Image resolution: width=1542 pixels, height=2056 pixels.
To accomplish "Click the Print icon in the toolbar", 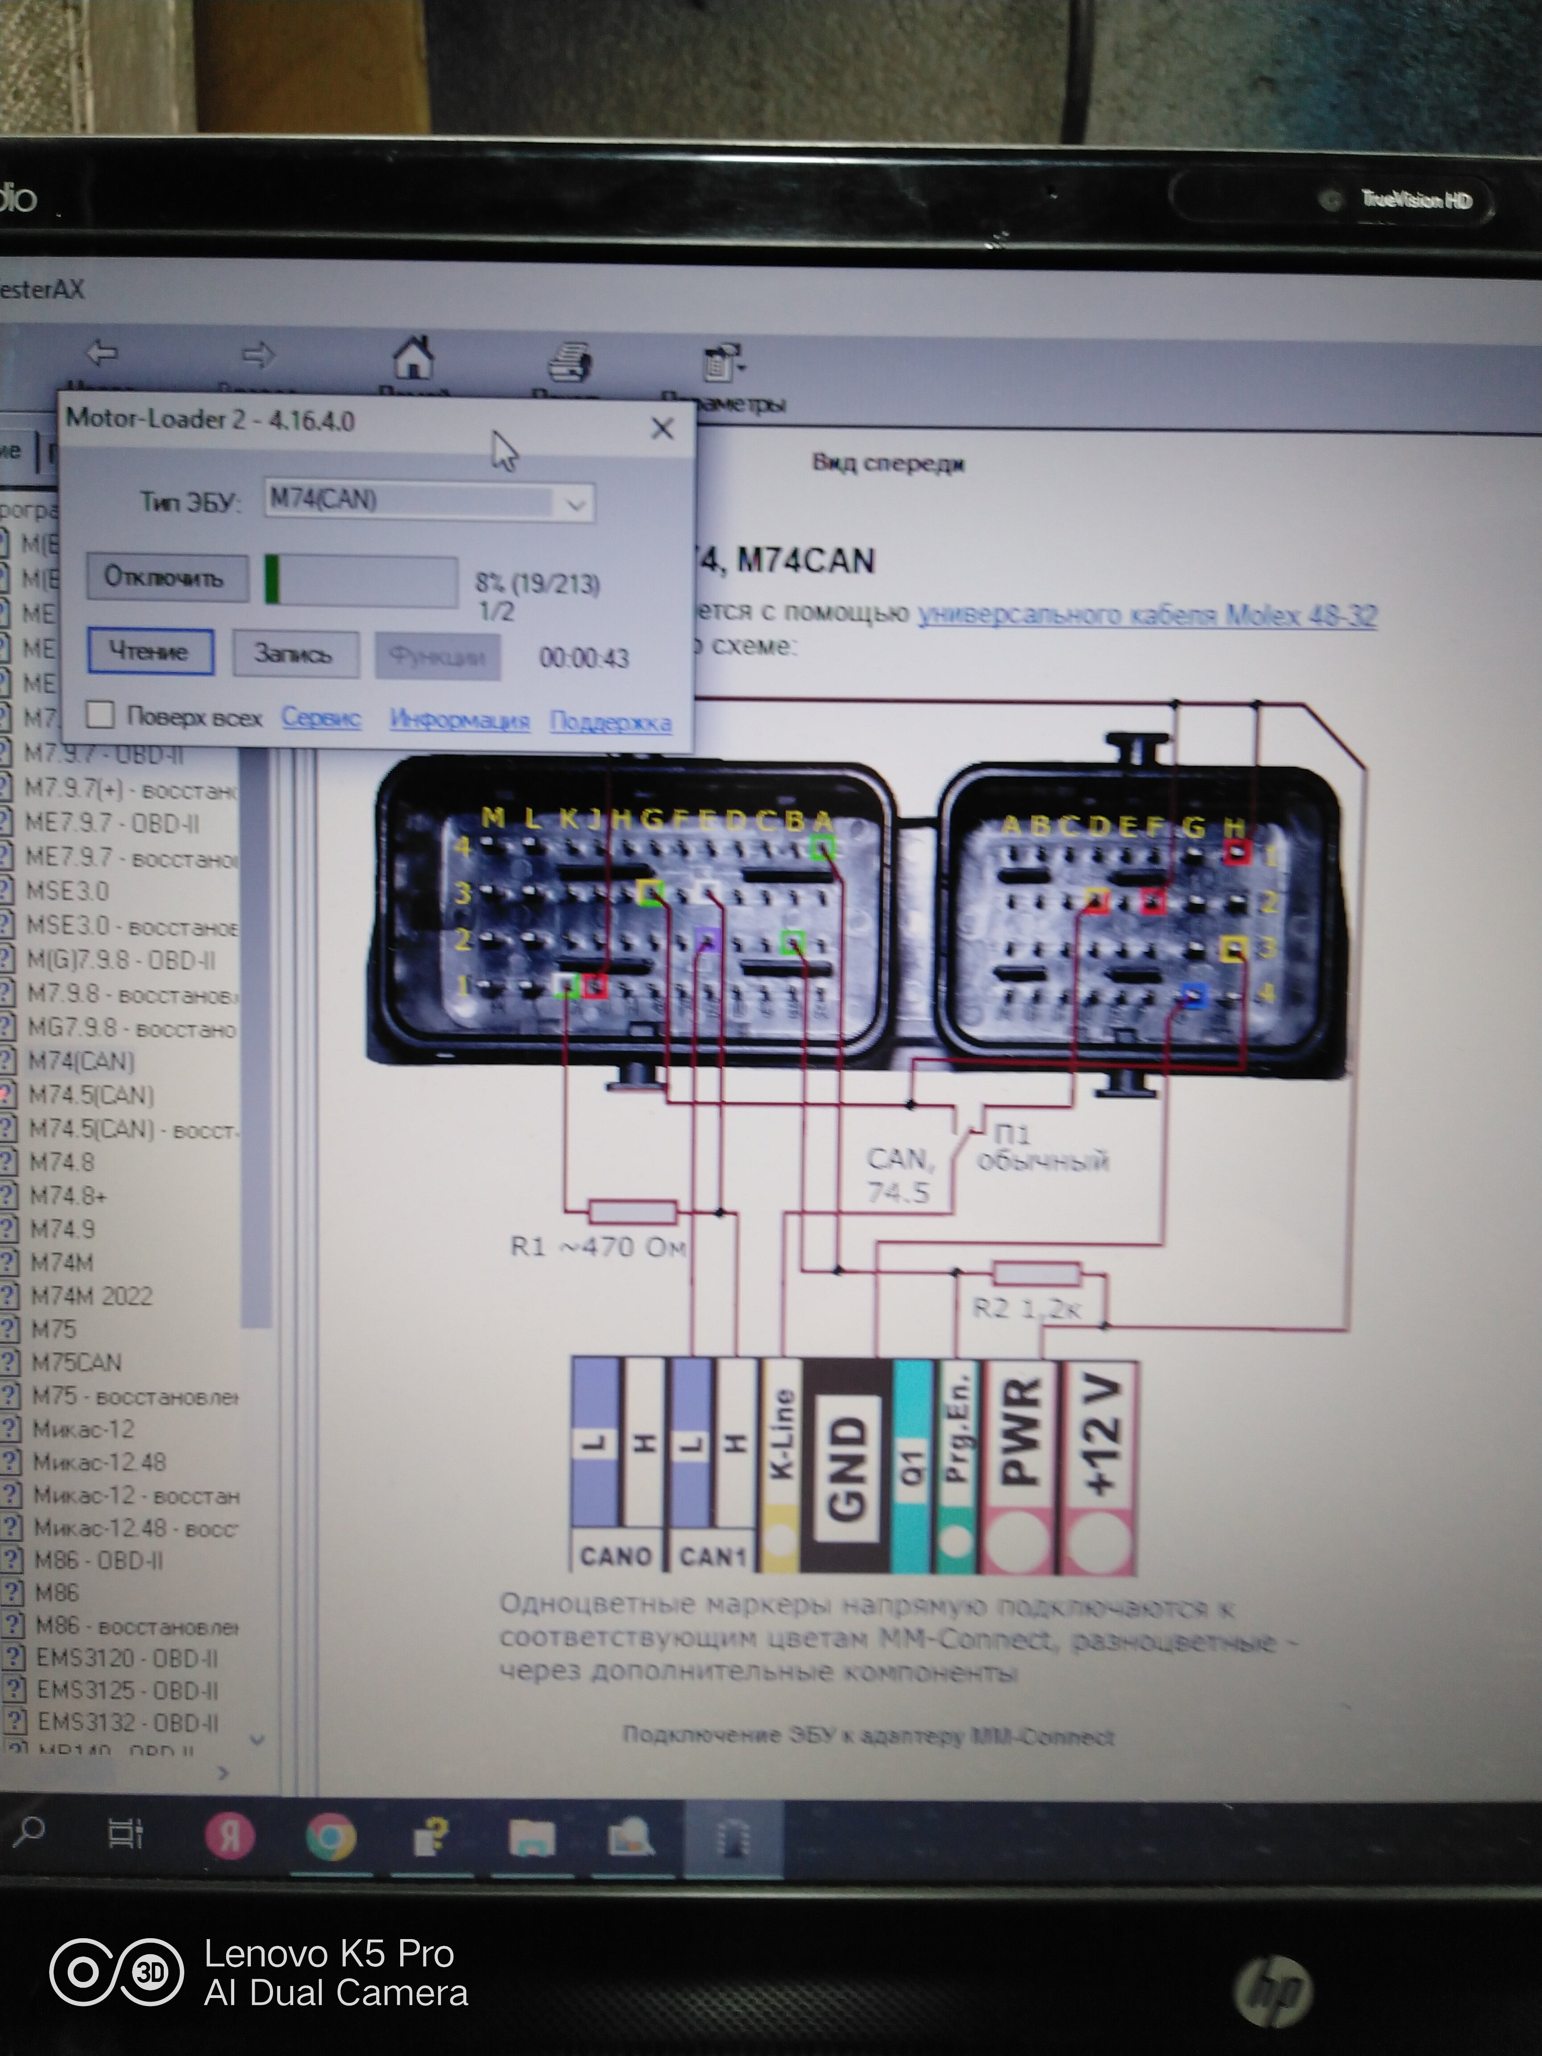I will [x=569, y=362].
